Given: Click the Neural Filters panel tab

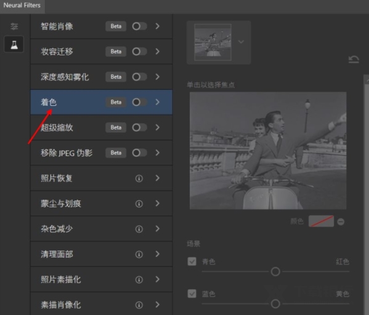Looking at the screenshot, I should (22, 6).
